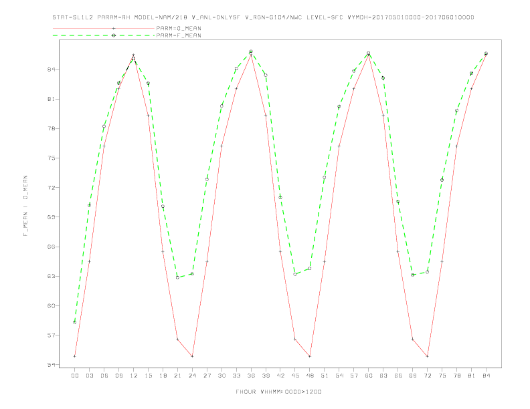Screen dimensions: 530x409
Task: Click the chart title line starting STAT=SL1L2
Action: pyautogui.click(x=263, y=17)
